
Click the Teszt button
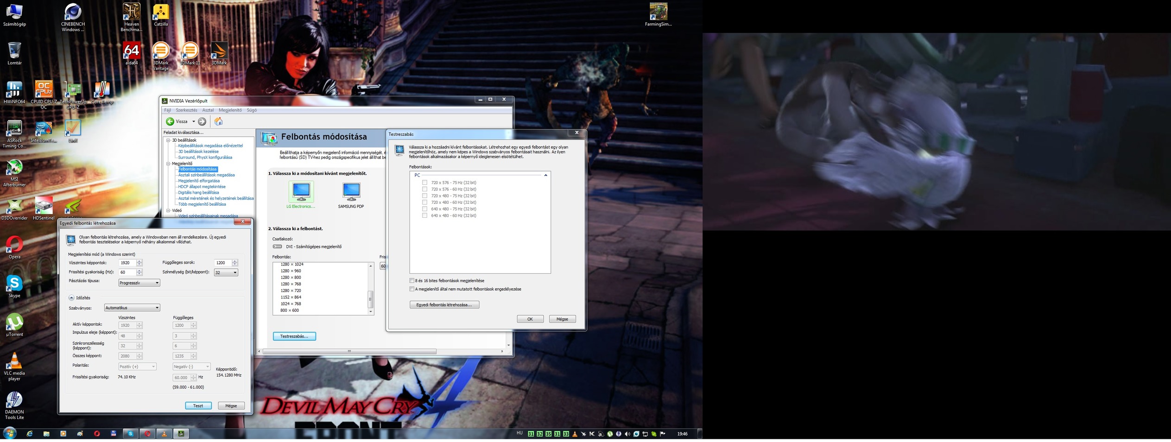198,406
